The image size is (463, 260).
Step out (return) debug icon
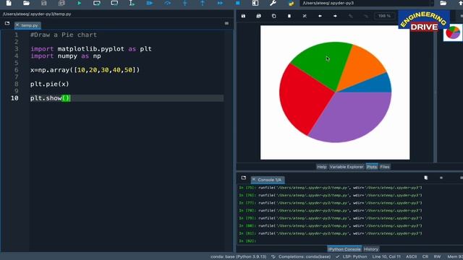[x=203, y=3]
